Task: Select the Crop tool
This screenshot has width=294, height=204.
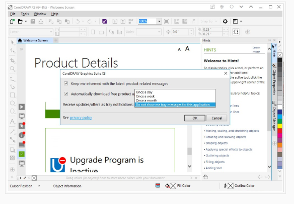Action: (13, 61)
